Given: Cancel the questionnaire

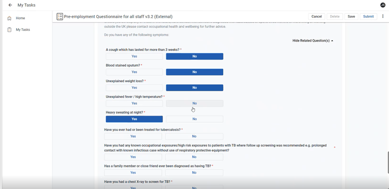Looking at the screenshot, I should tap(316, 16).
